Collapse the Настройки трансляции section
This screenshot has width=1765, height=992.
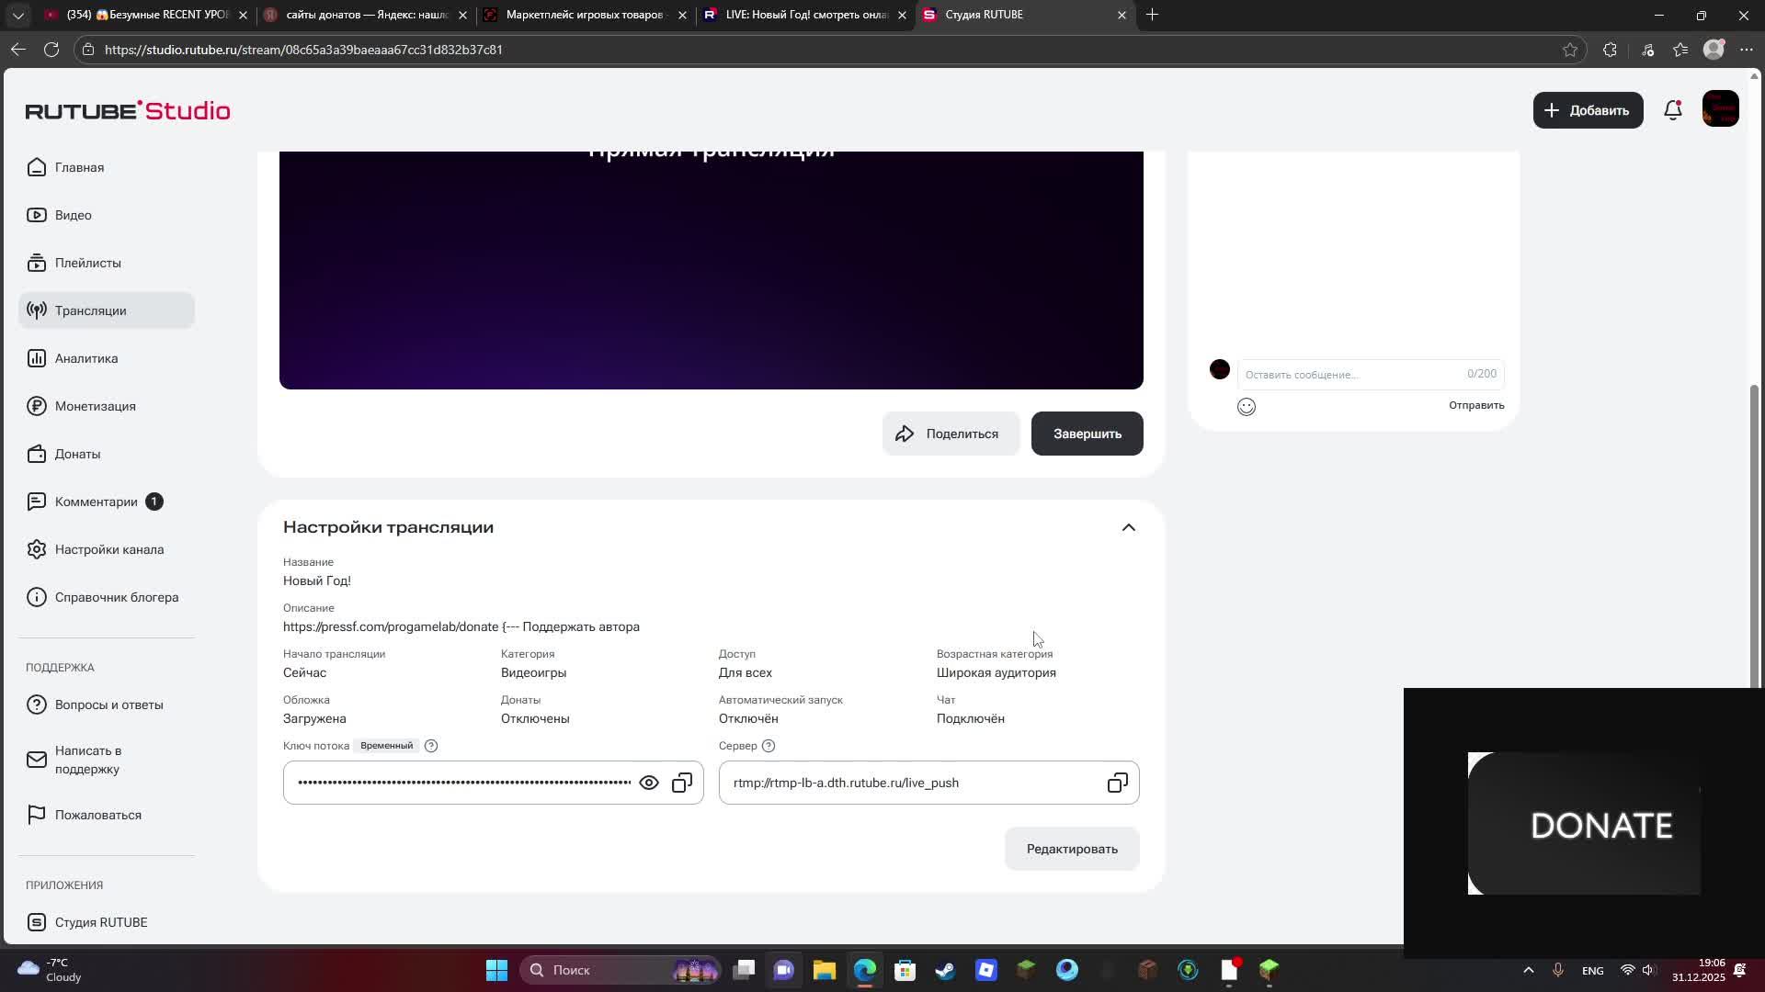pyautogui.click(x=1128, y=527)
